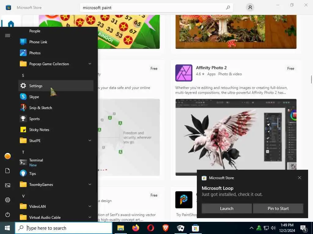This screenshot has height=234, width=313.
Task: Expand the VideoLAN folder
Action: coord(56,207)
